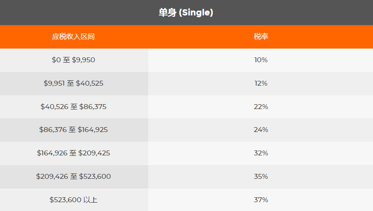This screenshot has height=211, width=373.
Task: Click the $0 至 $9,950 income range
Action: point(73,60)
